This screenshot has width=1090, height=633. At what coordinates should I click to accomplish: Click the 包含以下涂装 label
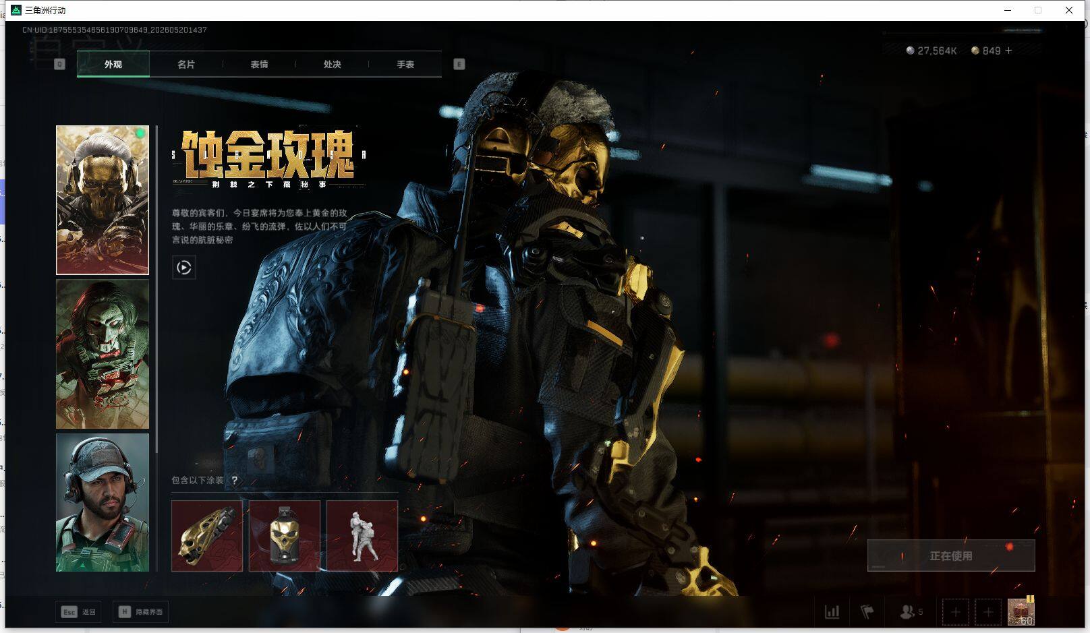[x=198, y=481]
